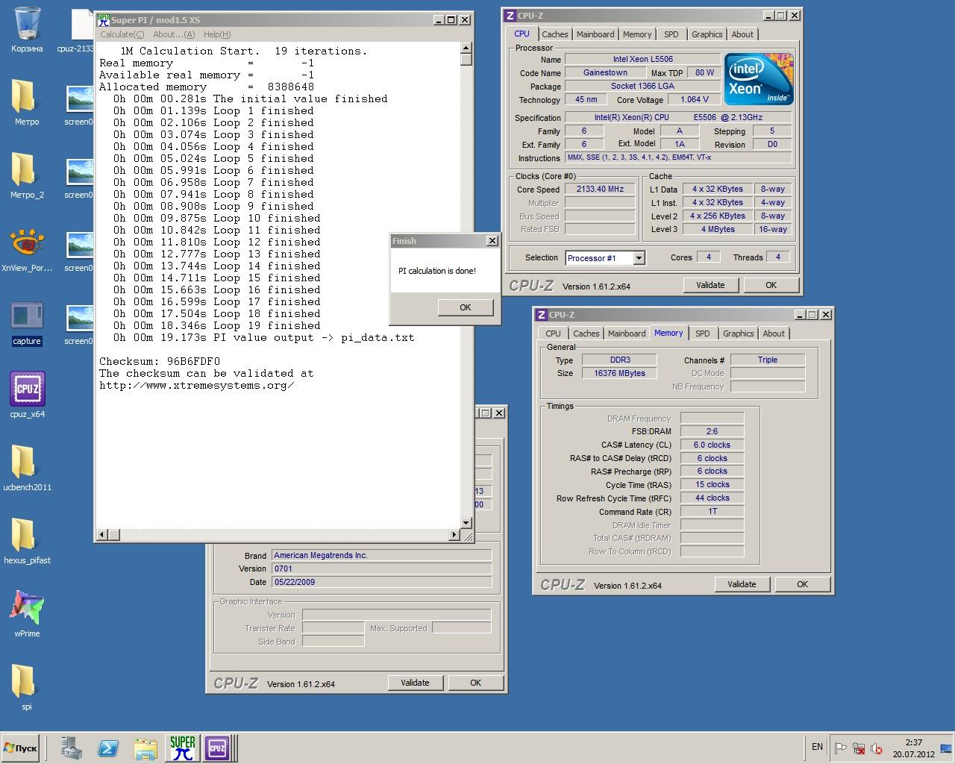Open the About menu in Super PI
This screenshot has width=955, height=764.
[174, 34]
